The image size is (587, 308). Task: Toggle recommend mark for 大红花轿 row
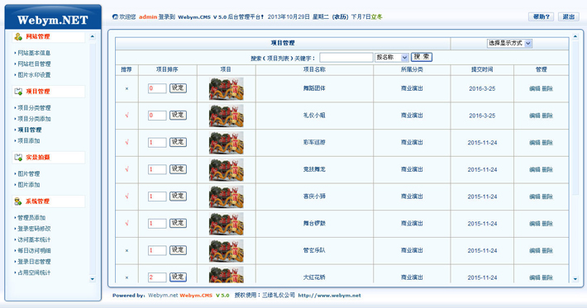(x=127, y=277)
